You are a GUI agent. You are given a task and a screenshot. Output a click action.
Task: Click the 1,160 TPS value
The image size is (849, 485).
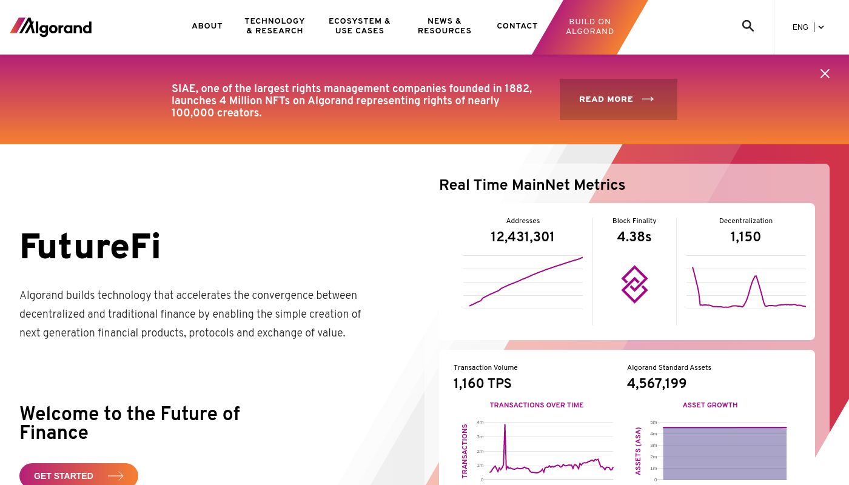(483, 384)
